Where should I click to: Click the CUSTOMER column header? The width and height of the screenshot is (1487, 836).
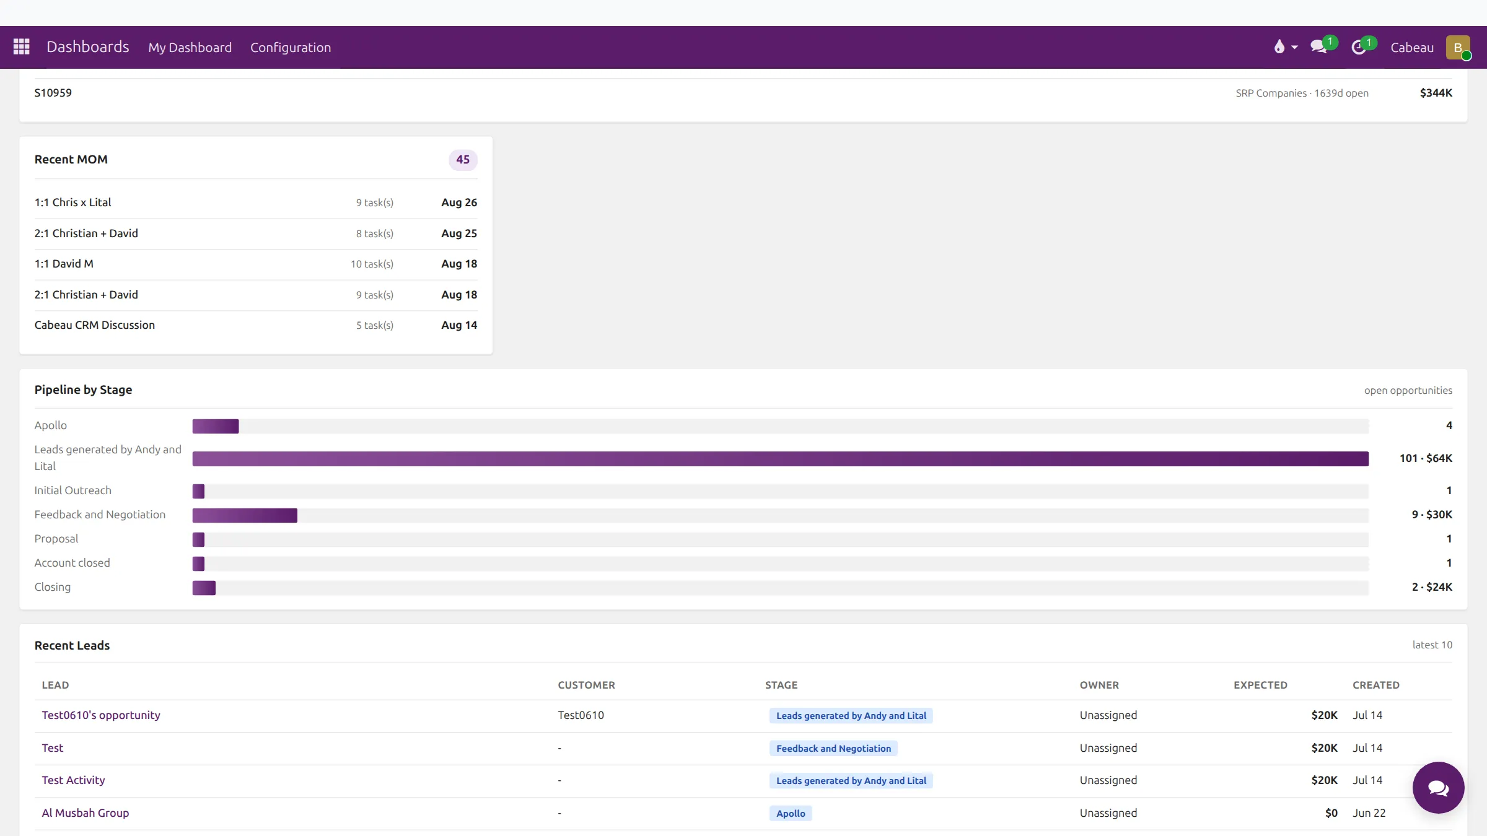click(x=586, y=685)
